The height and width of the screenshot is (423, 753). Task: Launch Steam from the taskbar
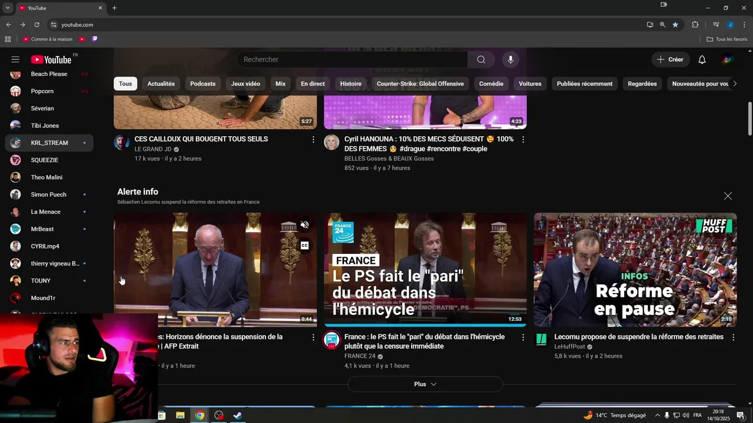[x=238, y=415]
